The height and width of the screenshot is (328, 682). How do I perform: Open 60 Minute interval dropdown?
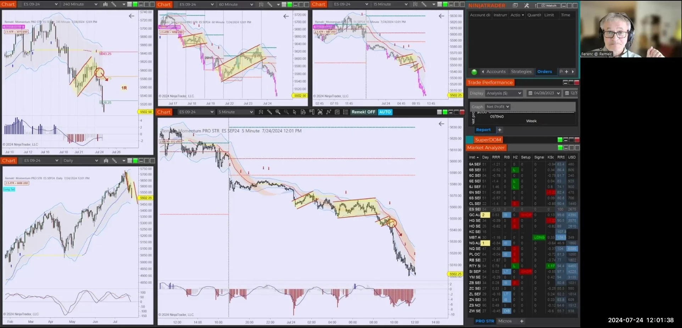(236, 4)
